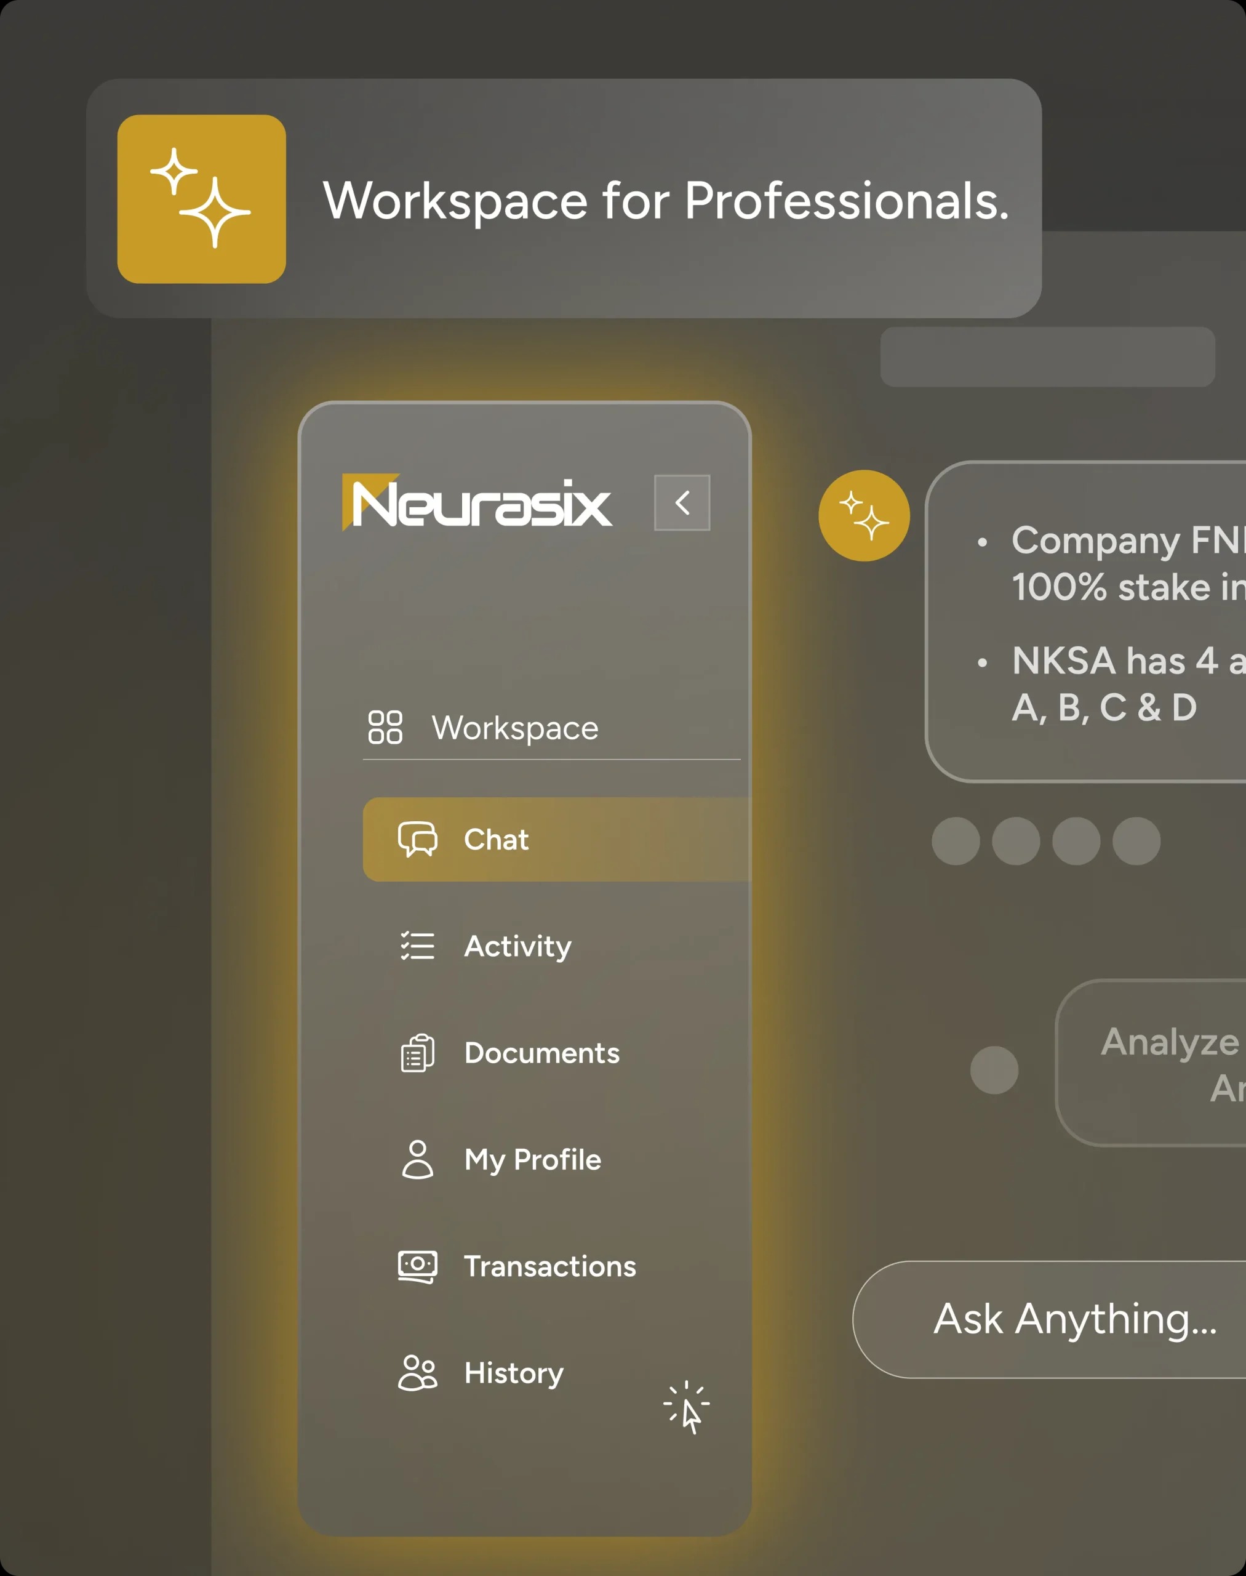Click the Transactions money icon
1246x1576 pixels.
pos(417,1266)
